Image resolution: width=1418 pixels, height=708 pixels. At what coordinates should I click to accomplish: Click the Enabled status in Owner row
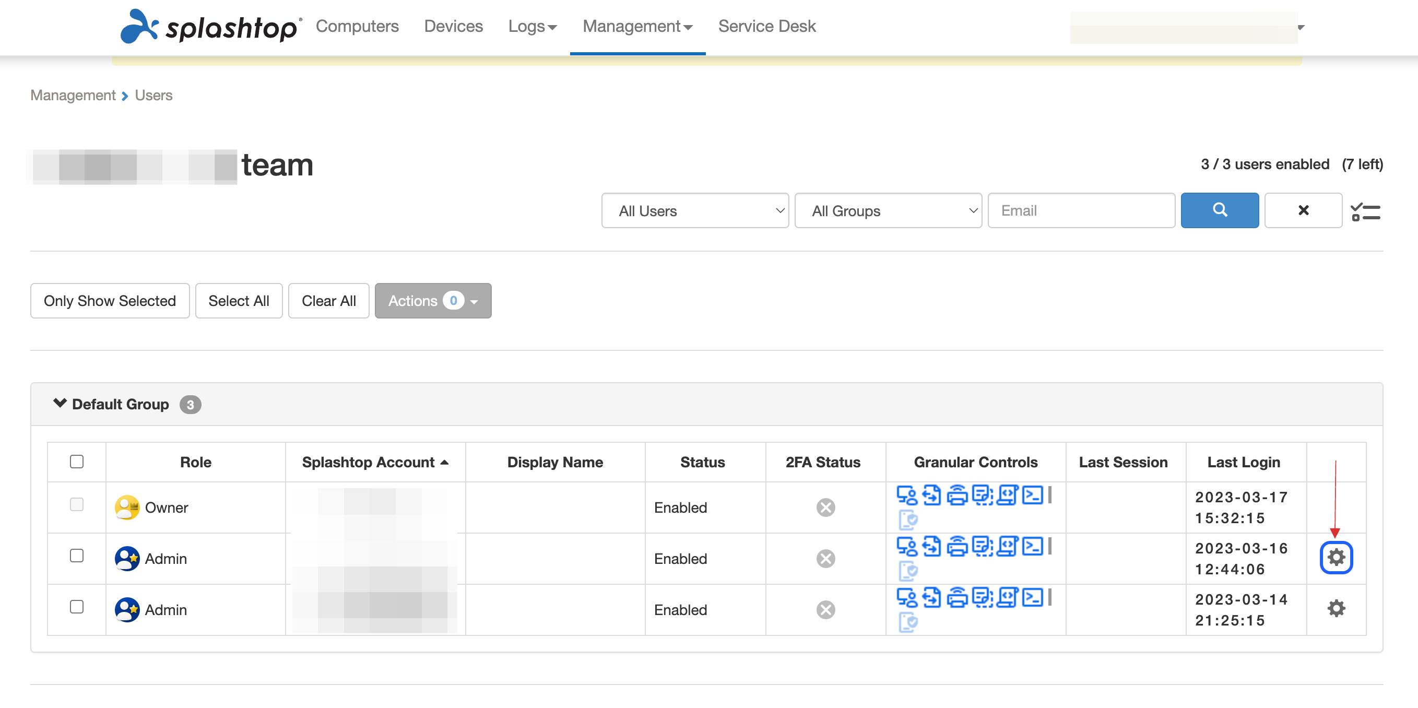click(x=680, y=507)
